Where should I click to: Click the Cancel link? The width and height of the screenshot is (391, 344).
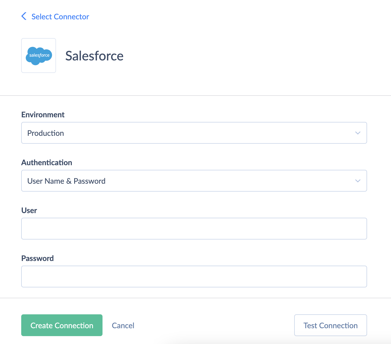pyautogui.click(x=123, y=325)
